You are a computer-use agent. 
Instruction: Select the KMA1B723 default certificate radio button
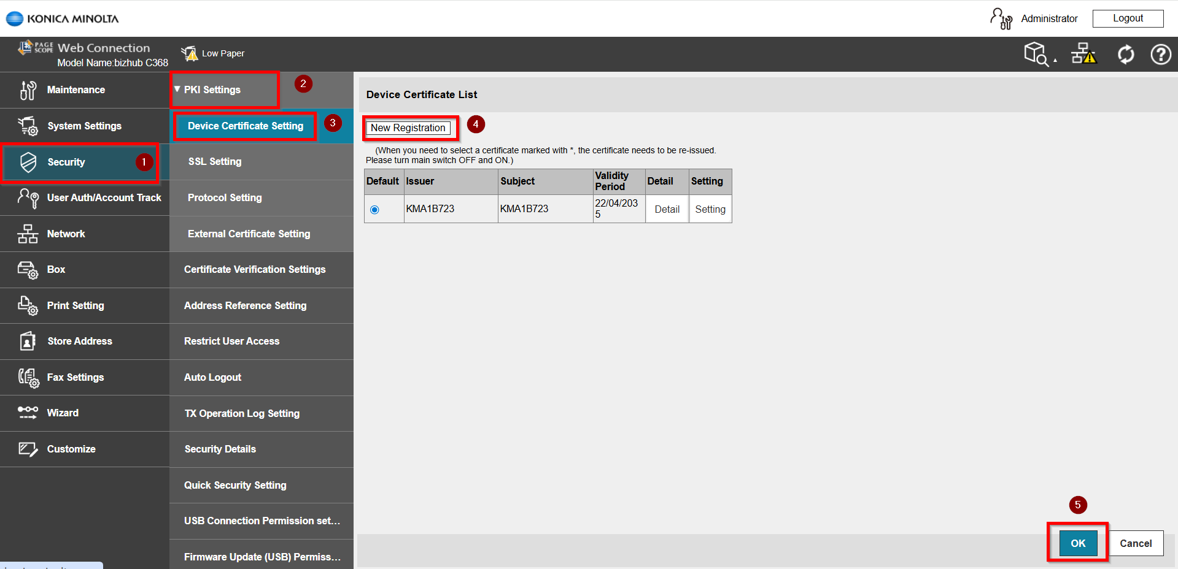click(374, 210)
